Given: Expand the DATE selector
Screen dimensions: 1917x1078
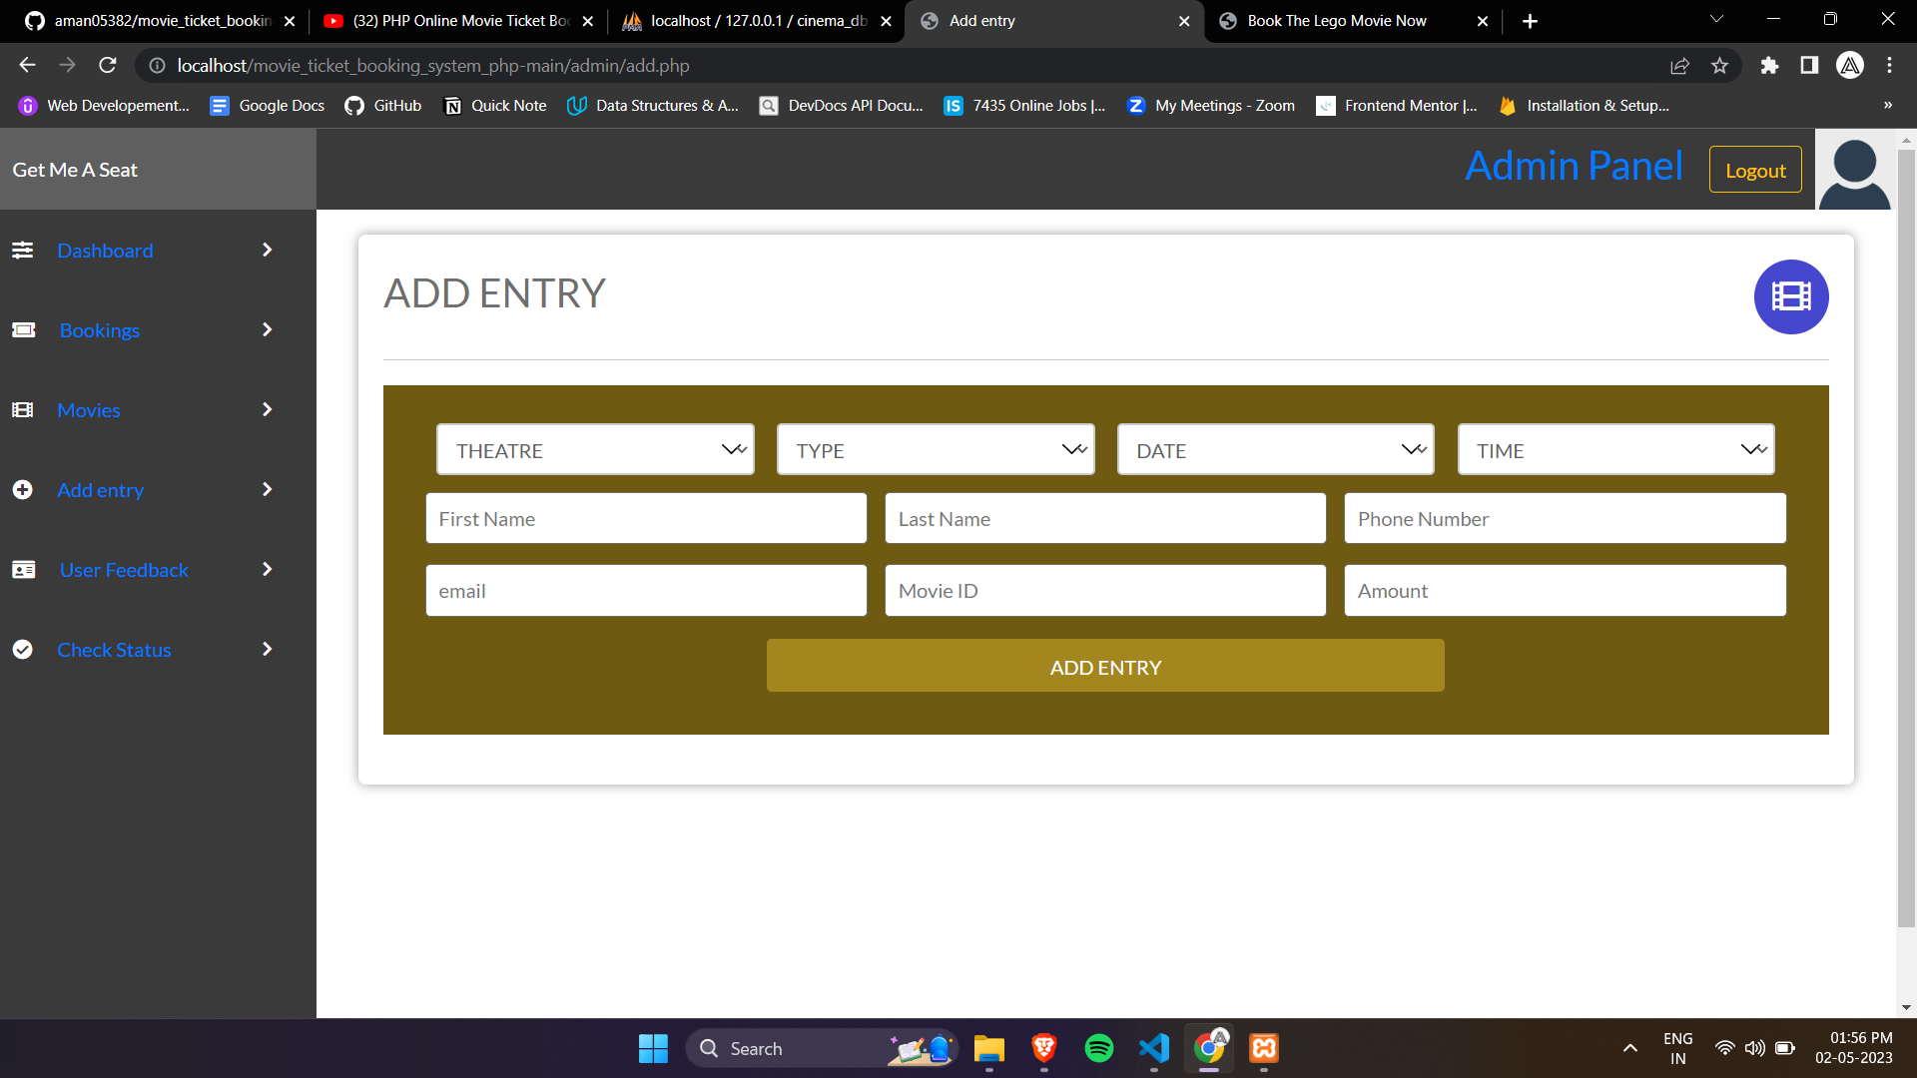Looking at the screenshot, I should [1275, 449].
